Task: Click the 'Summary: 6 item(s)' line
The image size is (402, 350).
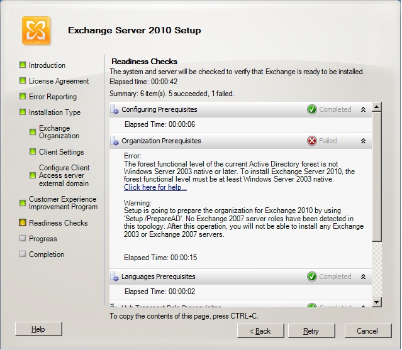Action: pos(172,94)
